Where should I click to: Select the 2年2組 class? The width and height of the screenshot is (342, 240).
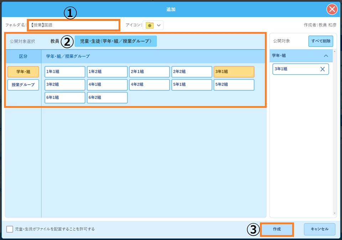point(192,72)
